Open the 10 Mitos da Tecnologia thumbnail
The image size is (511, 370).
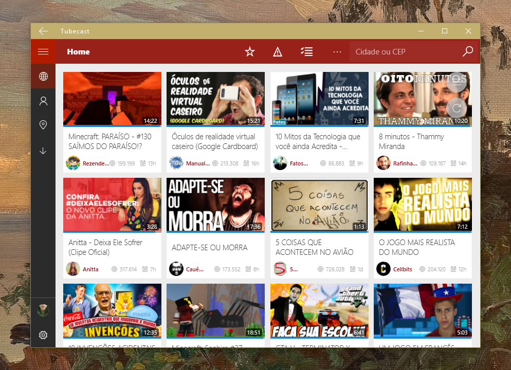[x=319, y=99]
